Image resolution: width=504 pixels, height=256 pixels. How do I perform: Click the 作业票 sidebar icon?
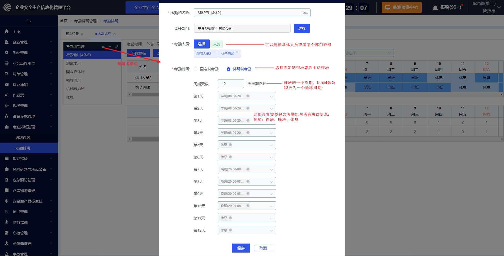[x=7, y=95]
